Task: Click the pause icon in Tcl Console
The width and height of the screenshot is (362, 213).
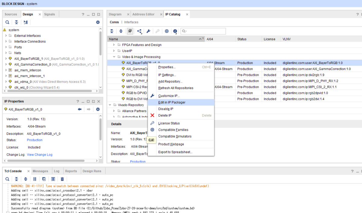Action: [x=35, y=179]
